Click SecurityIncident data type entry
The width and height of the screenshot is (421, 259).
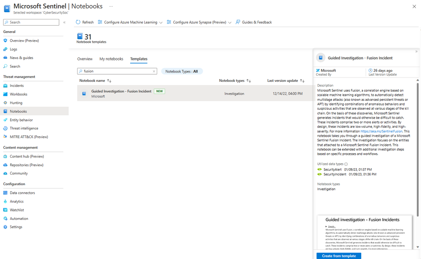click(347, 174)
